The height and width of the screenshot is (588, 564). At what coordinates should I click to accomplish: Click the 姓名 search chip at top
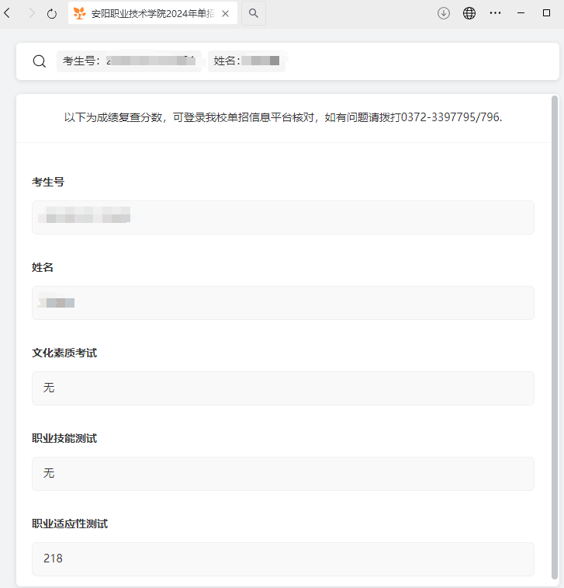click(247, 61)
